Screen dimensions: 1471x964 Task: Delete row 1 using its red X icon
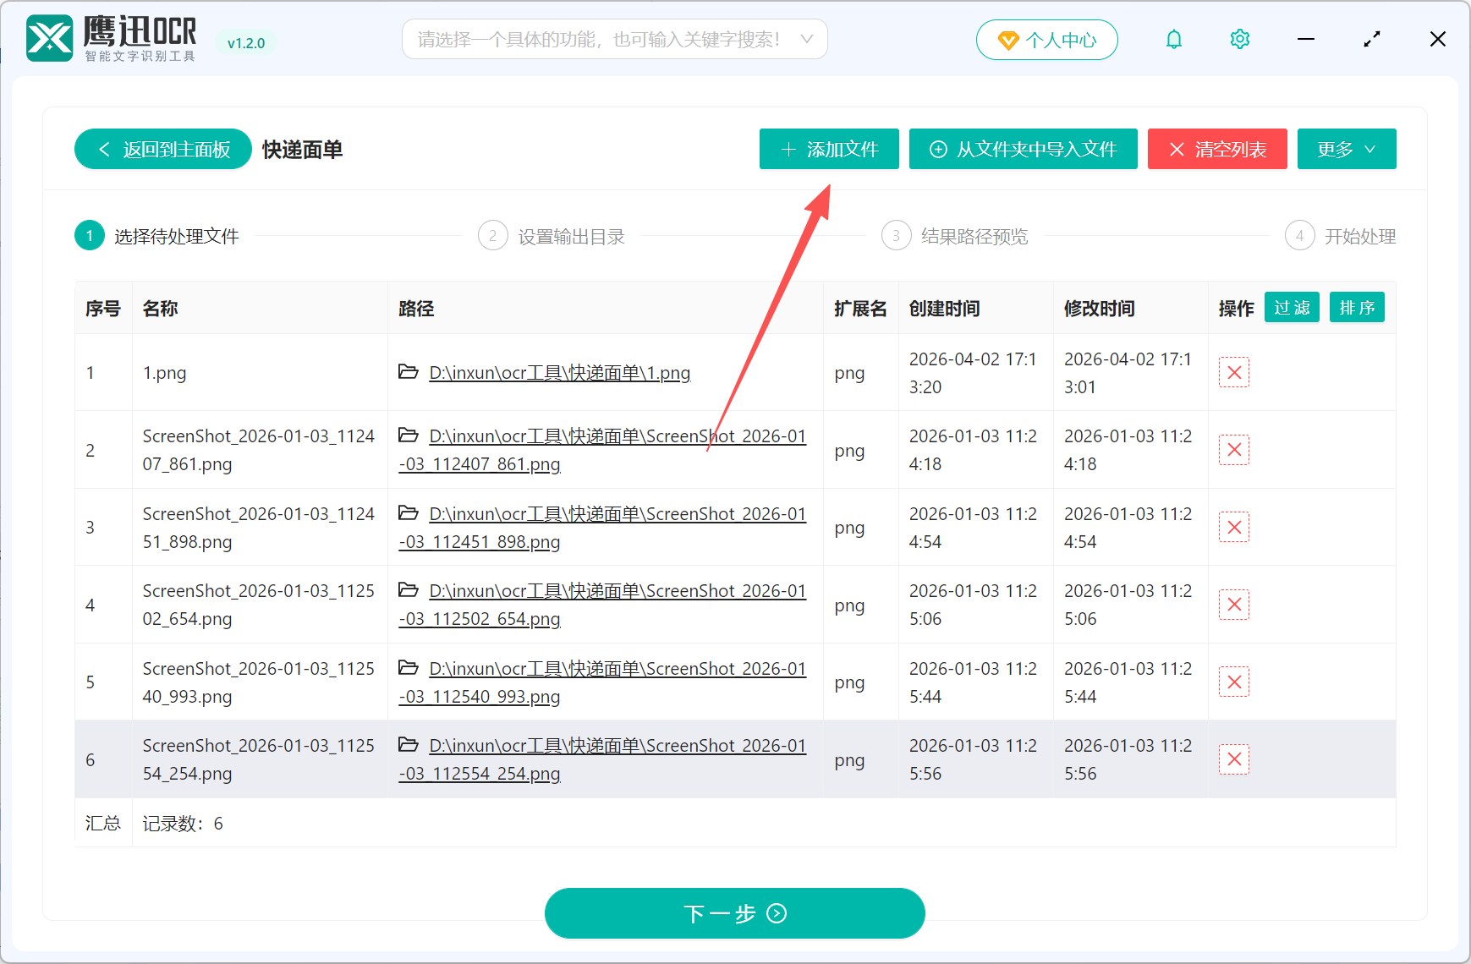pos(1233,372)
